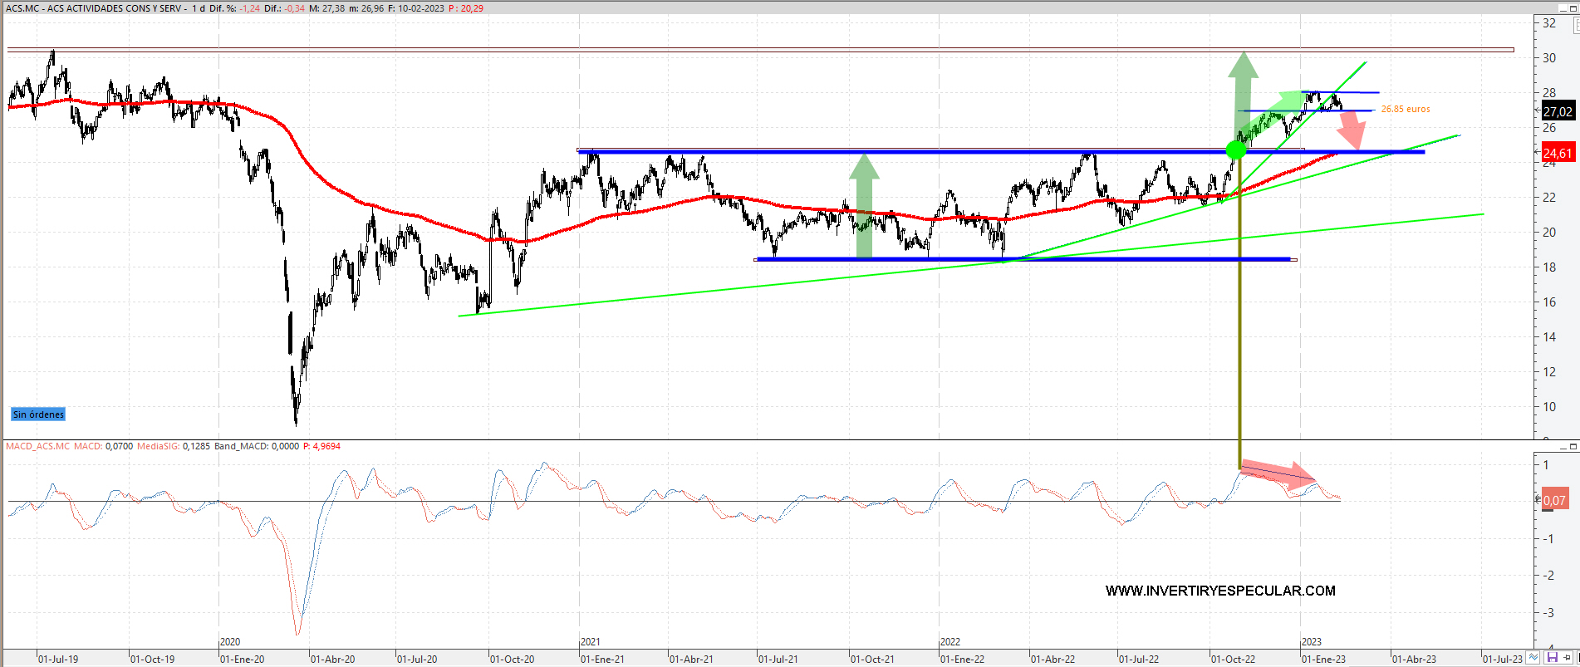This screenshot has width=1580, height=667.
Task: Click the 01-Ene-22 date on time axis
Action: tap(962, 659)
